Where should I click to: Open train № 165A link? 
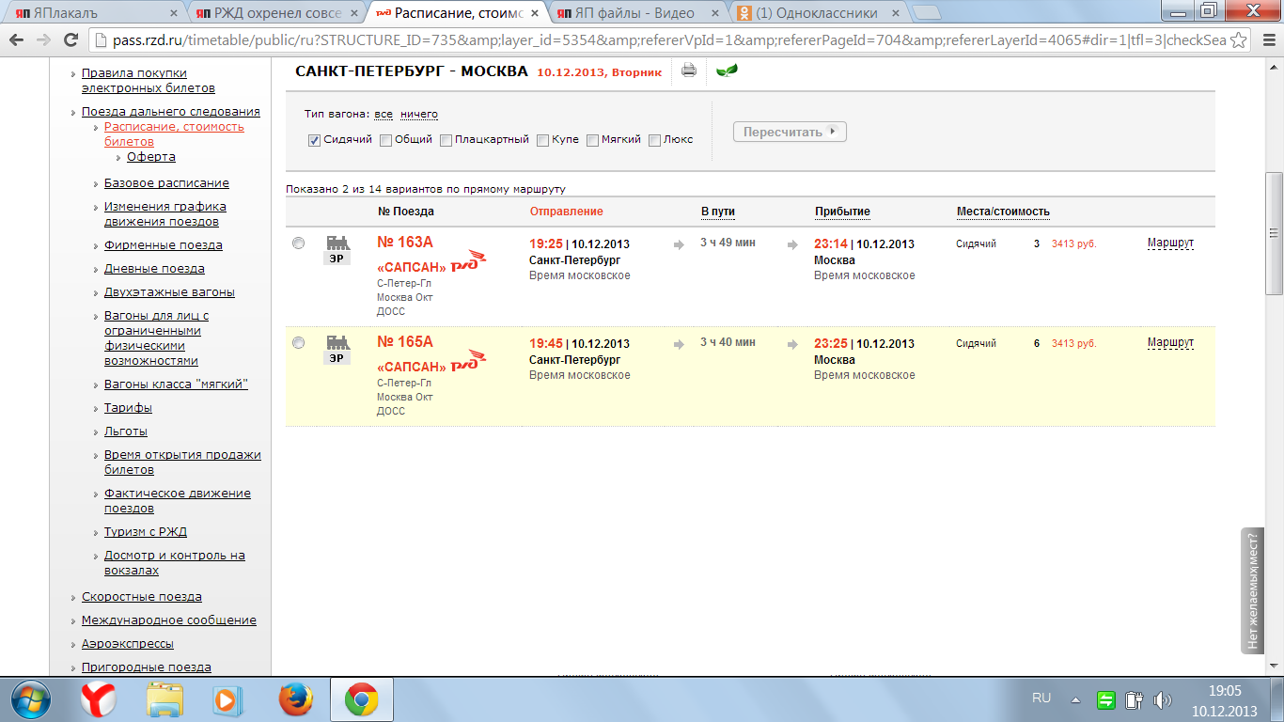tap(405, 342)
